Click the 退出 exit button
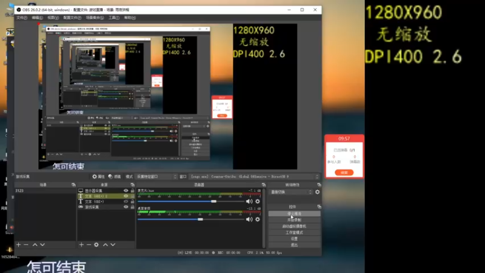Screen dimensions: 485x273 click(294, 245)
